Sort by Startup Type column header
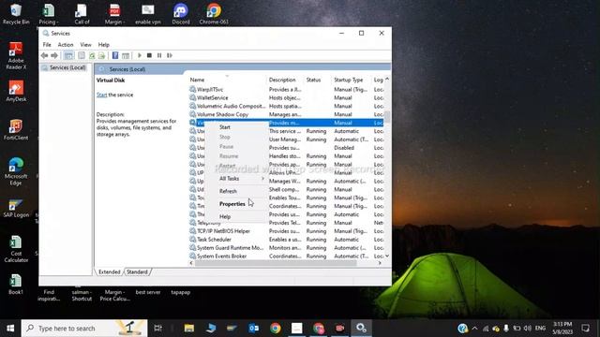The width and height of the screenshot is (600, 337). (x=352, y=80)
